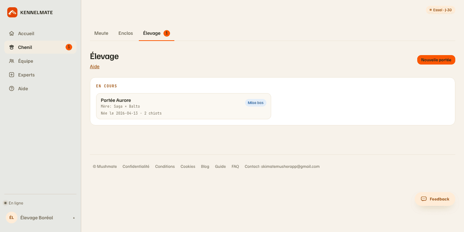
Task: Click the Essai J-30 trial badge
Action: 440,10
